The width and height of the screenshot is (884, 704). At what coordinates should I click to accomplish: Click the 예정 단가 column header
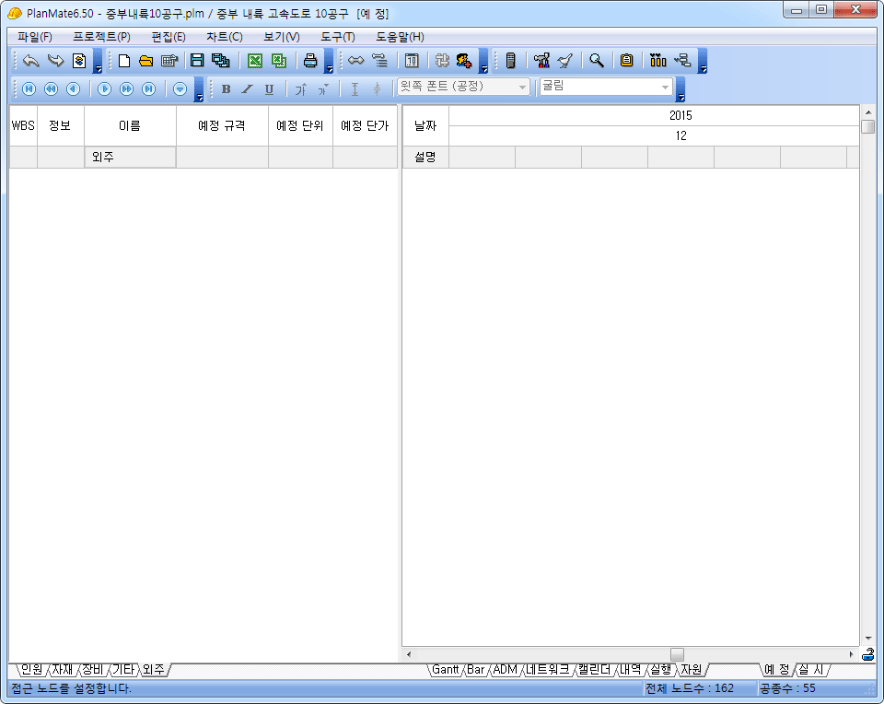click(365, 126)
